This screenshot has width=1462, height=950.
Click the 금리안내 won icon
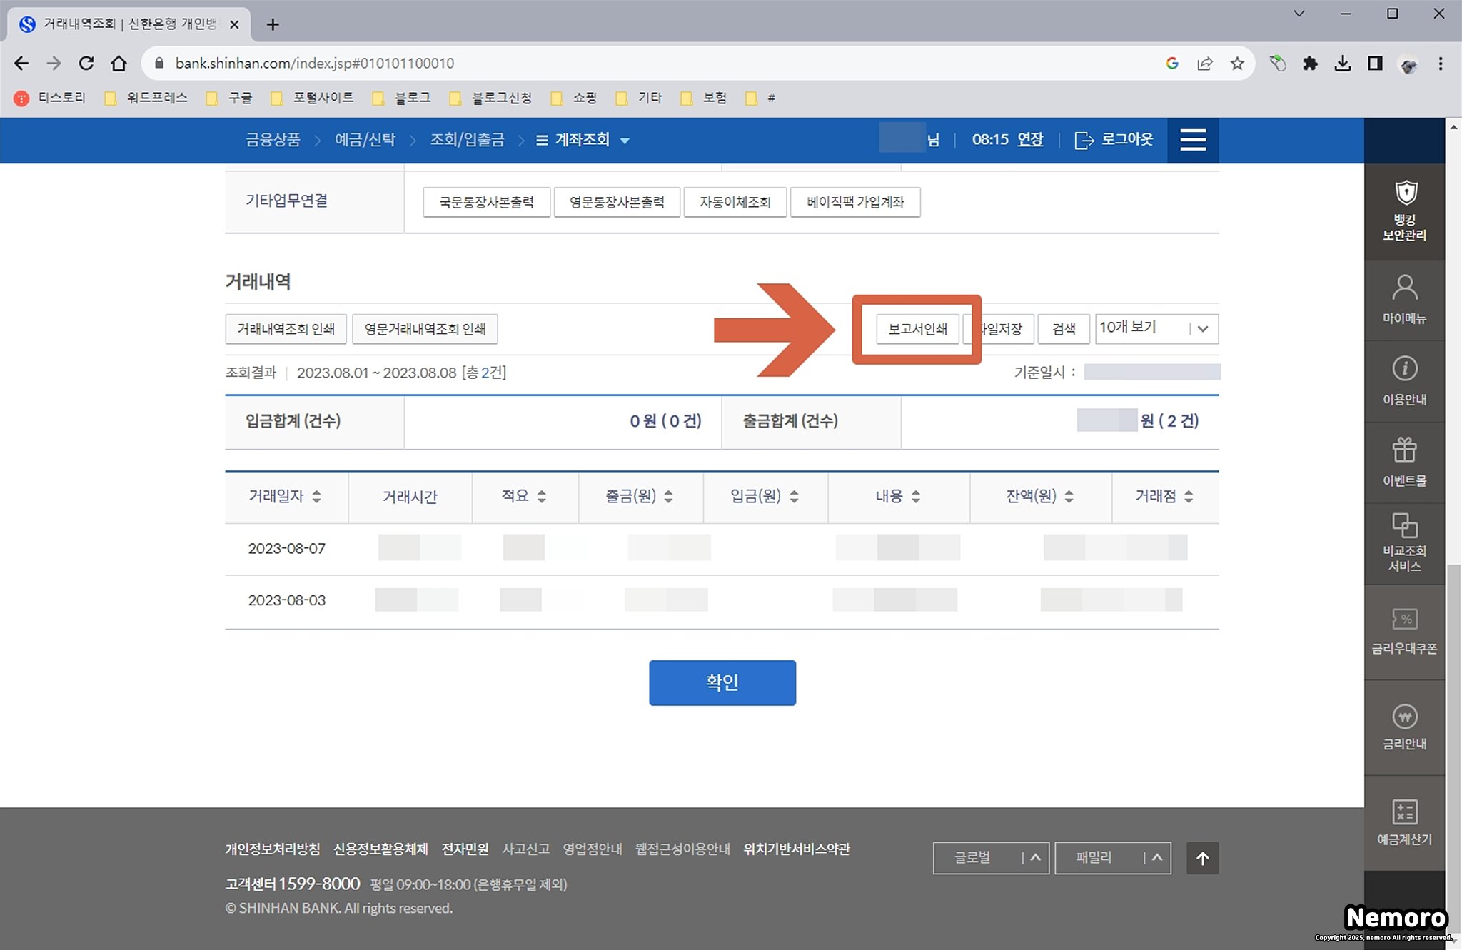[1404, 717]
